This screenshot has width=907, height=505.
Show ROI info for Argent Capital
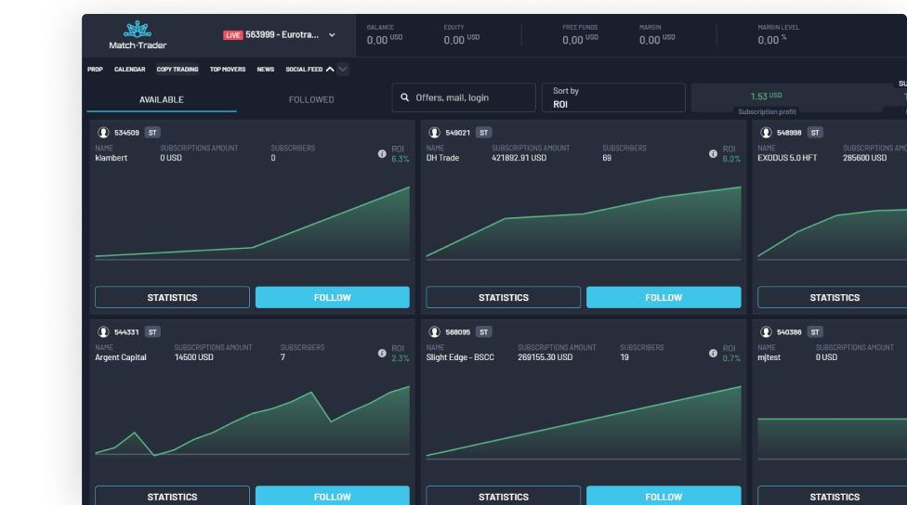(382, 353)
